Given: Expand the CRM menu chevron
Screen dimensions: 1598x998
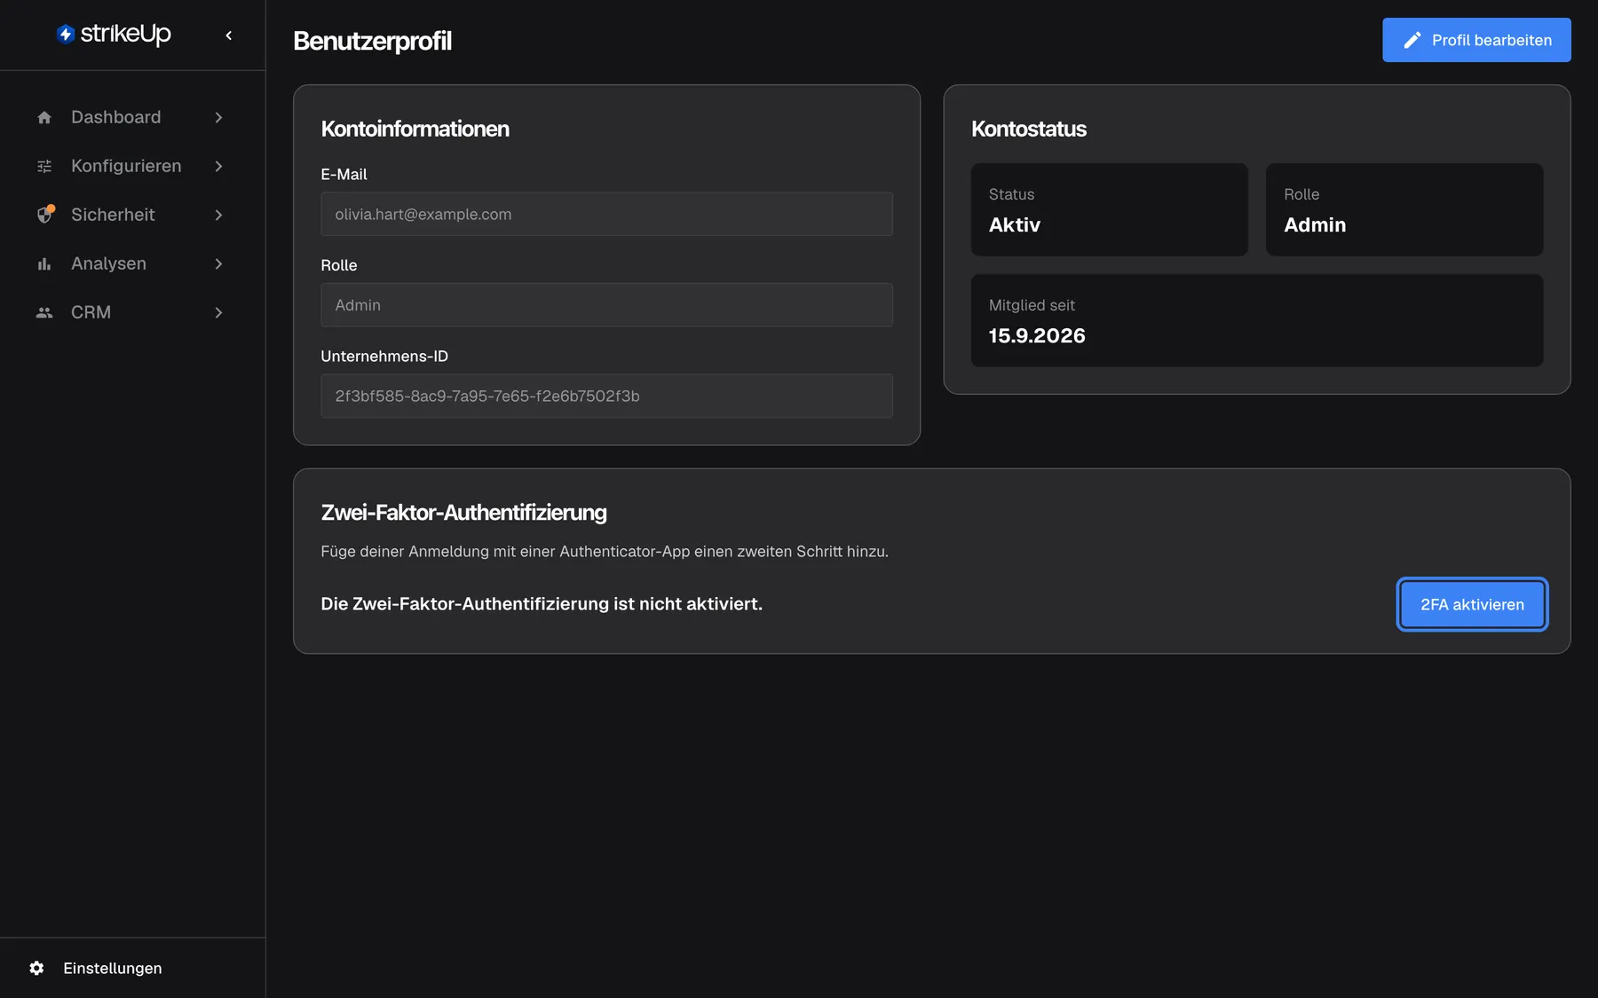Looking at the screenshot, I should coord(218,312).
